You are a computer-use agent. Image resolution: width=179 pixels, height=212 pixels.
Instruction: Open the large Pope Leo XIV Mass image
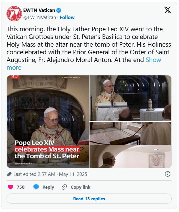click(x=48, y=122)
